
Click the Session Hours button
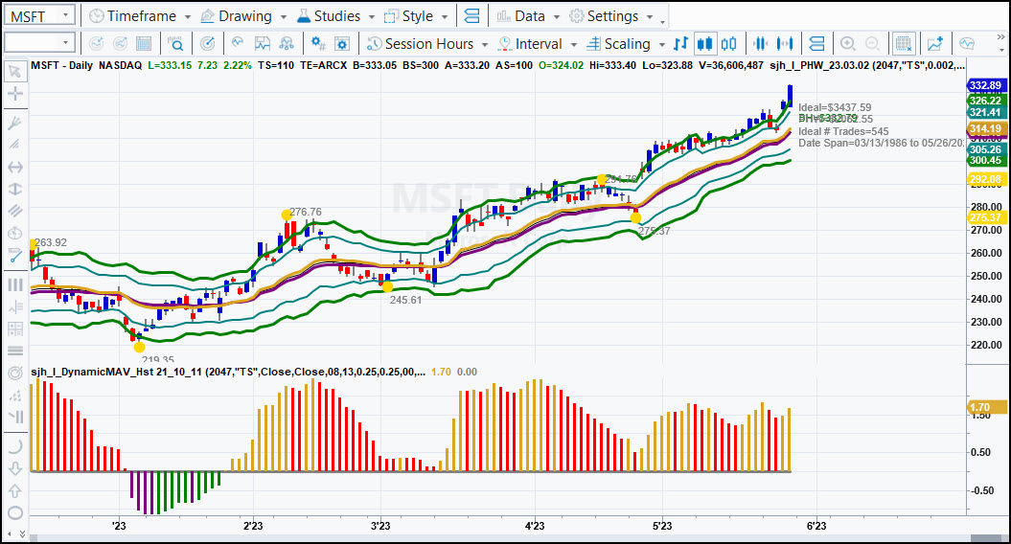click(421, 44)
